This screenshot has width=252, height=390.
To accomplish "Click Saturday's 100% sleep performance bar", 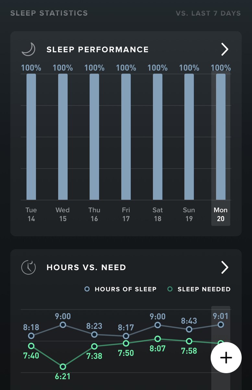I will pyautogui.click(x=158, y=136).
